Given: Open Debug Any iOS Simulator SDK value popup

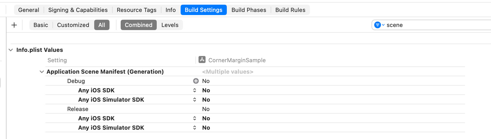Looking at the screenshot, I should pos(195,100).
